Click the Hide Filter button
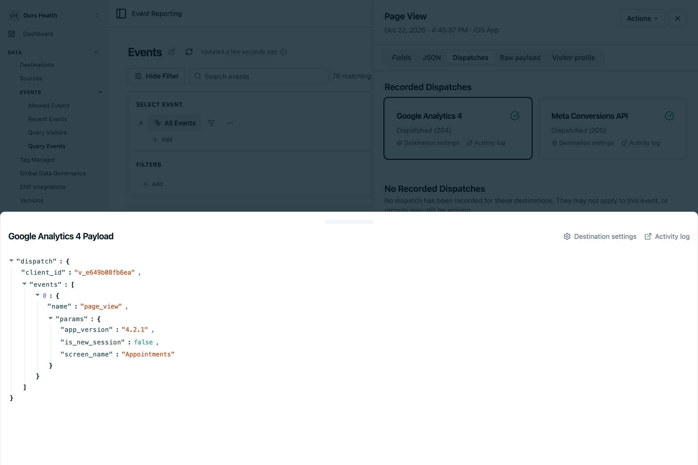The image size is (698, 465). point(156,76)
